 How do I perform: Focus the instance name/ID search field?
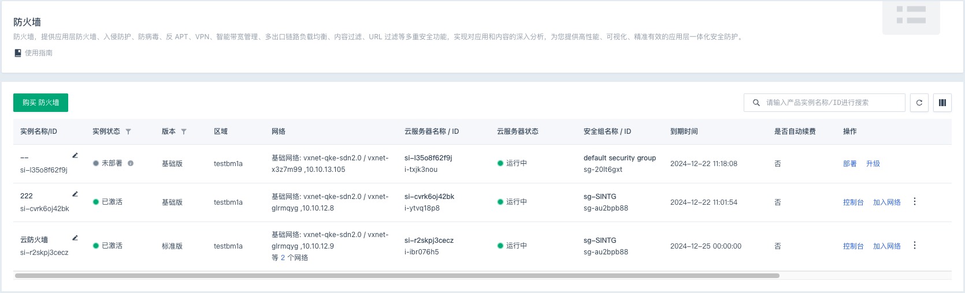825,103
